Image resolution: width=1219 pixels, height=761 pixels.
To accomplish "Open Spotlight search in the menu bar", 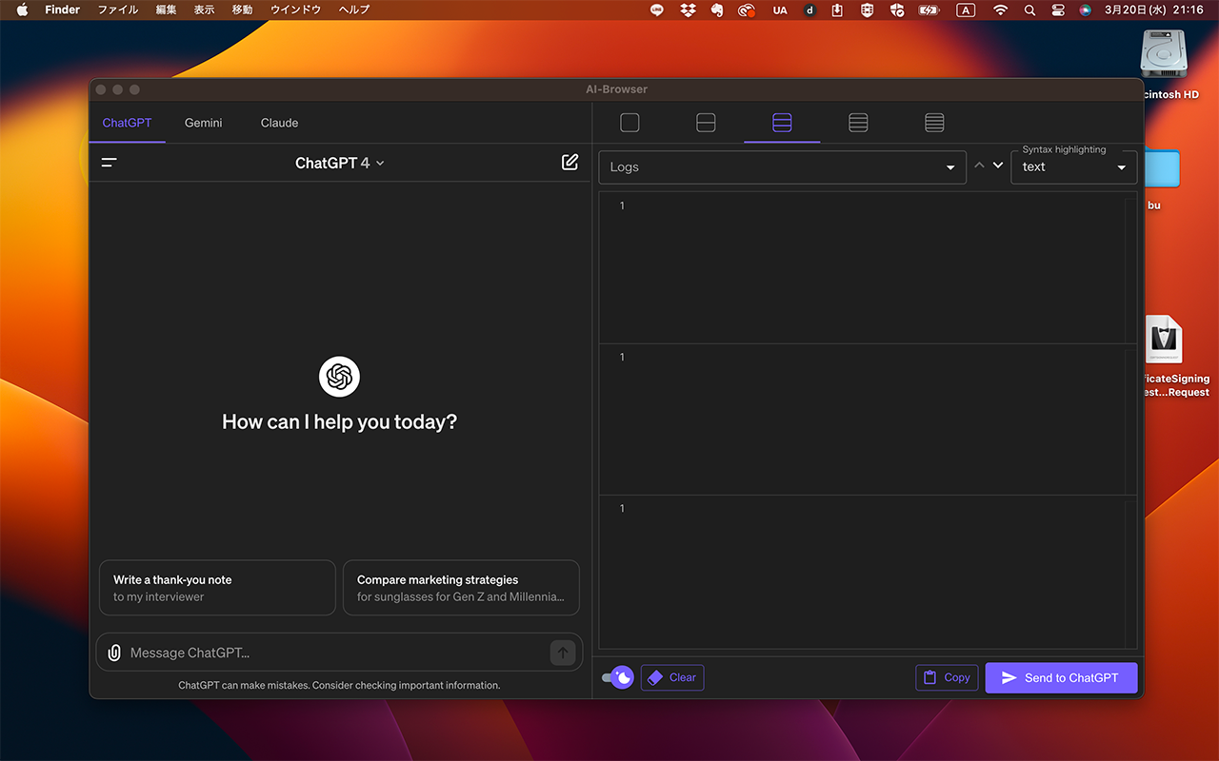I will click(1029, 10).
